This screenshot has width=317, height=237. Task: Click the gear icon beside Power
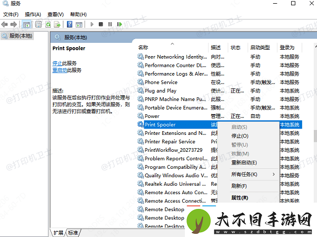(141, 116)
